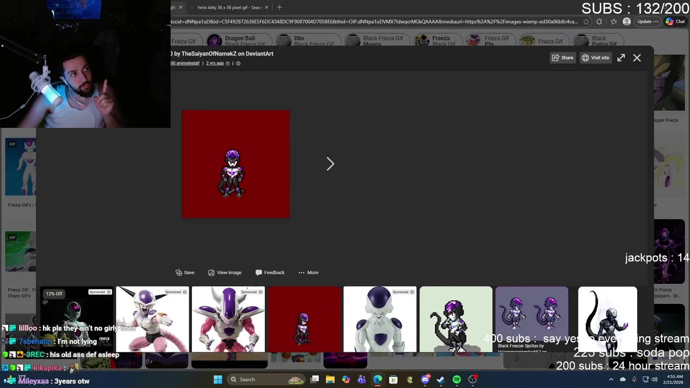Open Microsoft Teams from taskbar

[x=362, y=379]
